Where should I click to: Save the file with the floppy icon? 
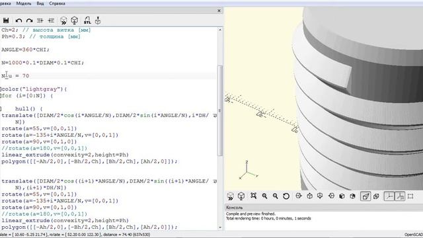tap(6, 20)
